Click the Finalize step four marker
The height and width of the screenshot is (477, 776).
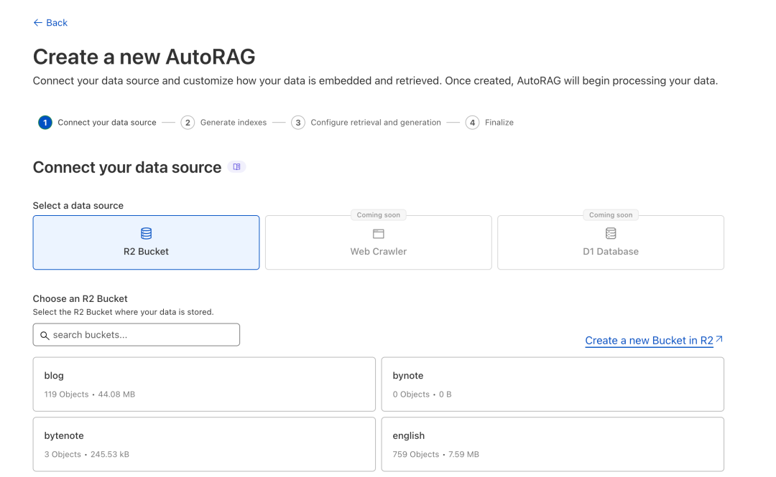472,122
